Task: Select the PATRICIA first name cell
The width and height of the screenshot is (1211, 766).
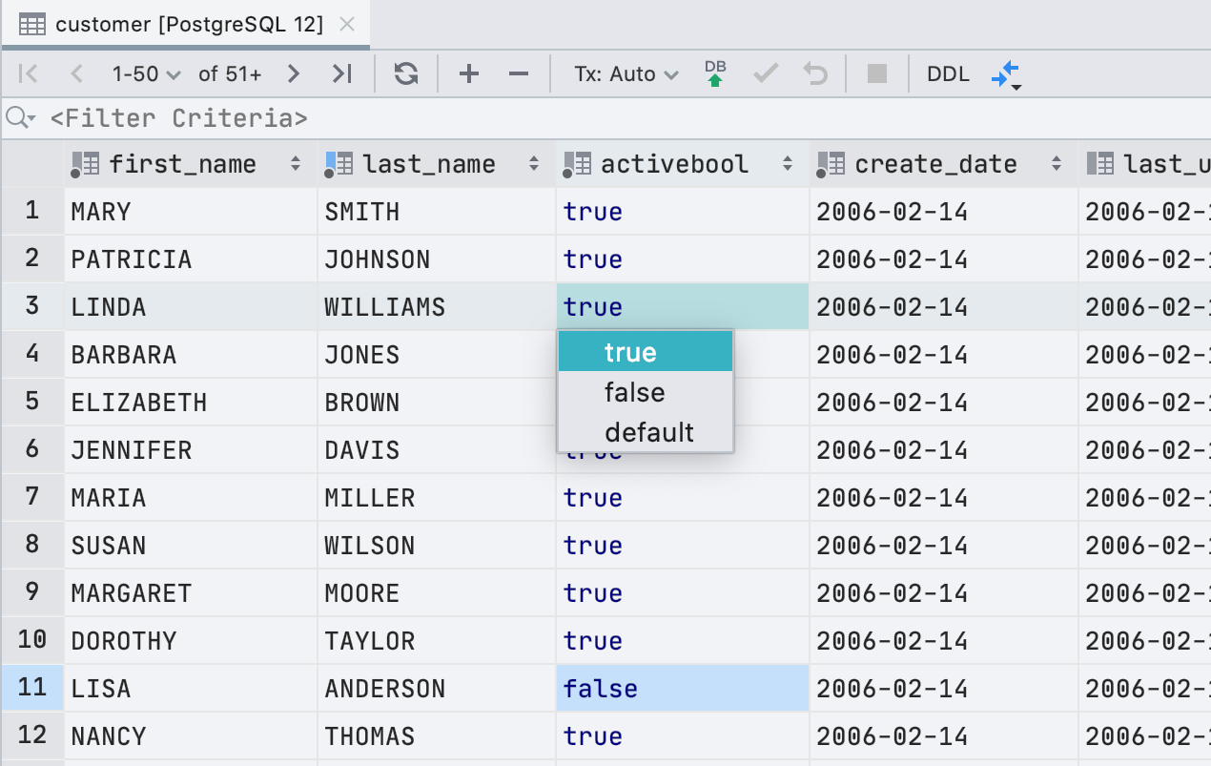Action: pyautogui.click(x=191, y=259)
